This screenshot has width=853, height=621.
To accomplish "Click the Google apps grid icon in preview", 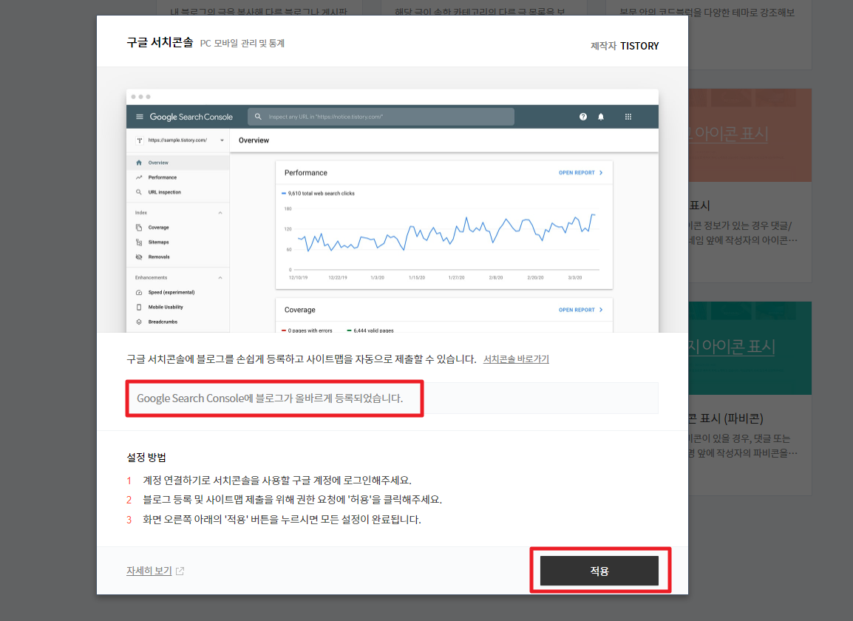I will pos(628,117).
